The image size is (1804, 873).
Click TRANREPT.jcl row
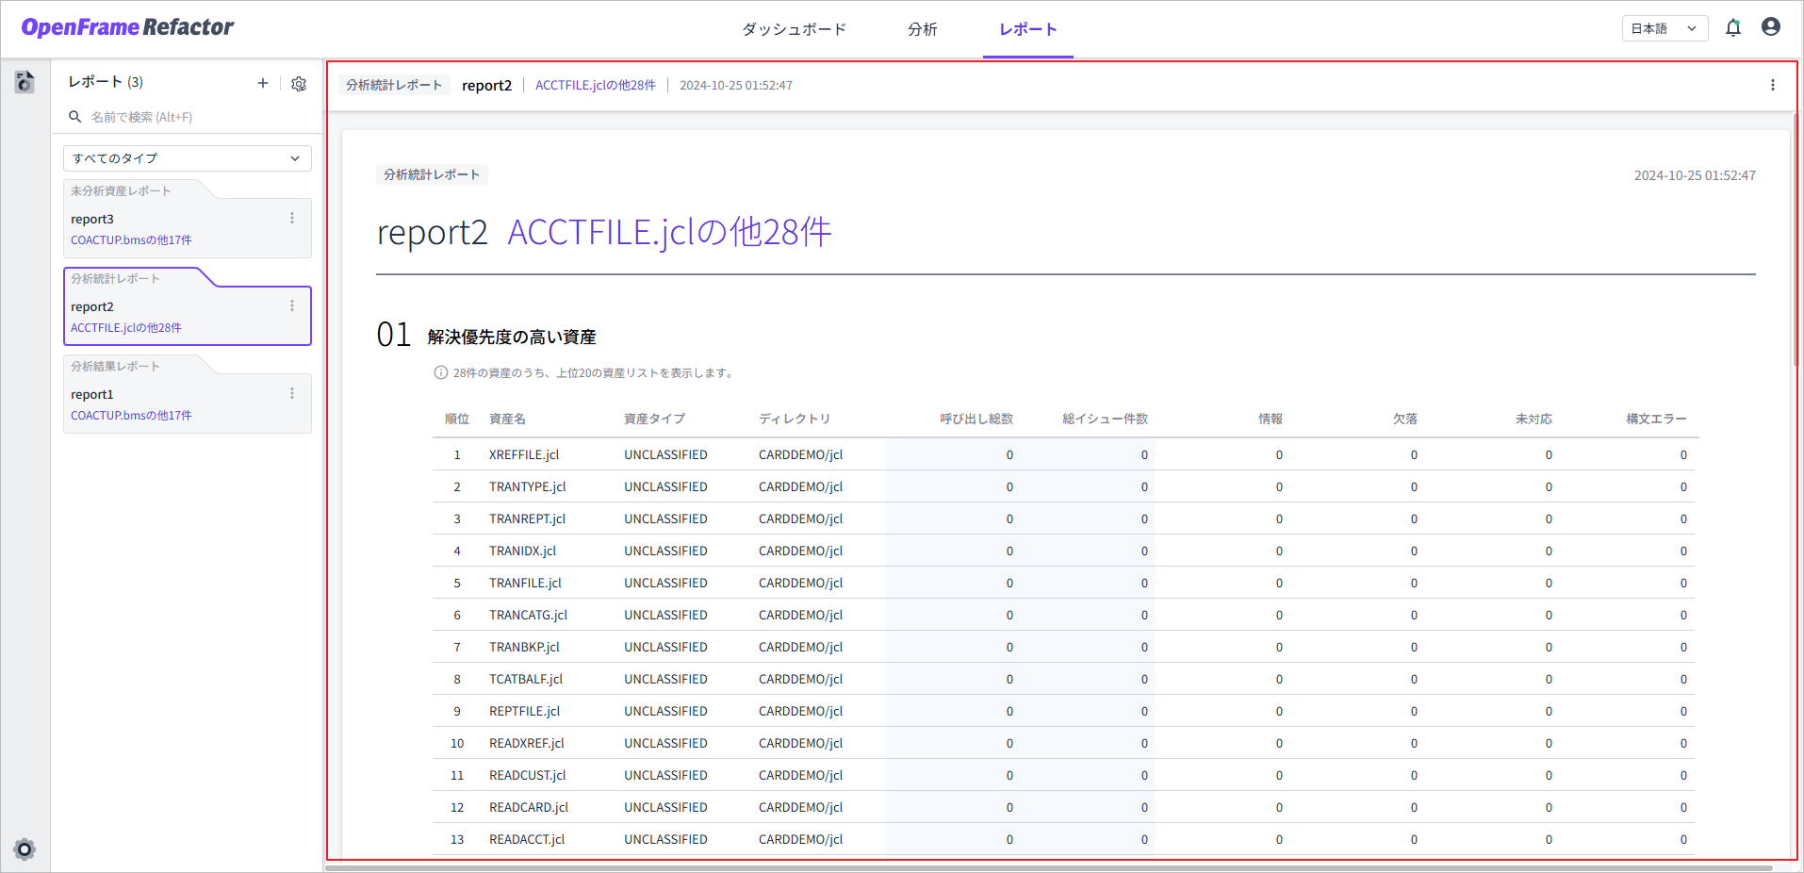(1063, 519)
